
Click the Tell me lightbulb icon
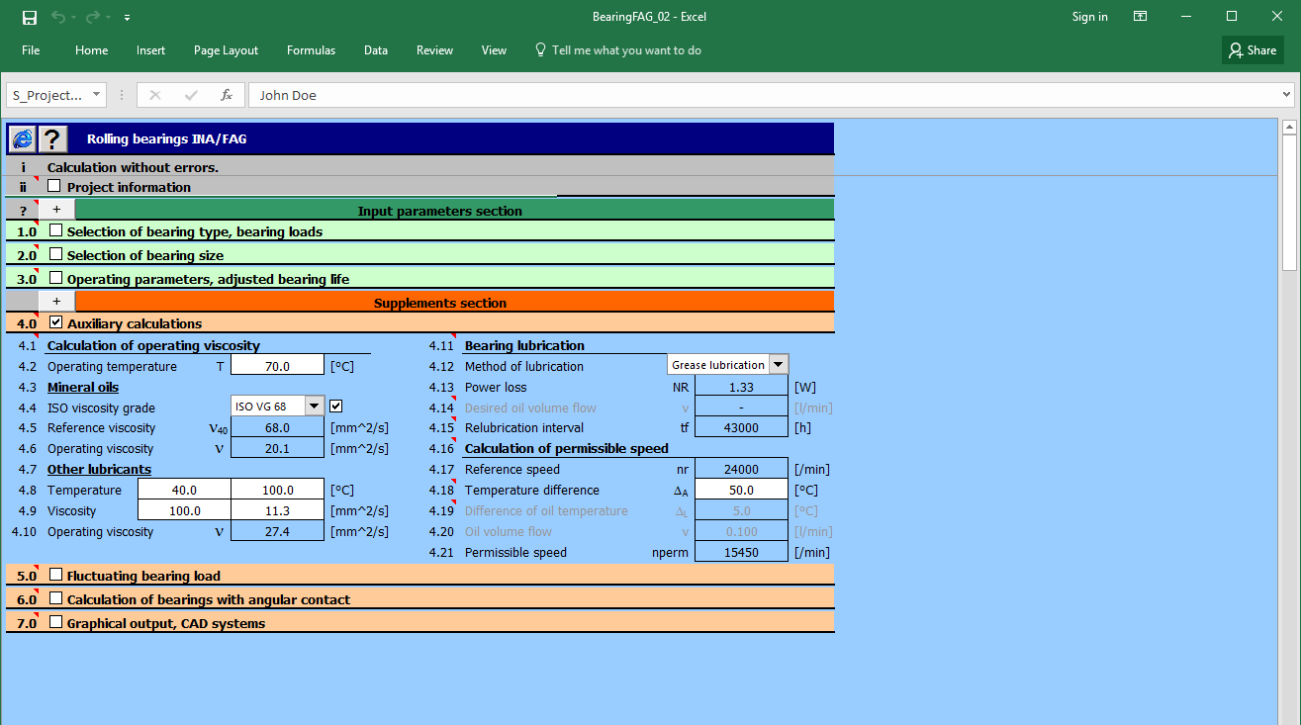pyautogui.click(x=540, y=50)
